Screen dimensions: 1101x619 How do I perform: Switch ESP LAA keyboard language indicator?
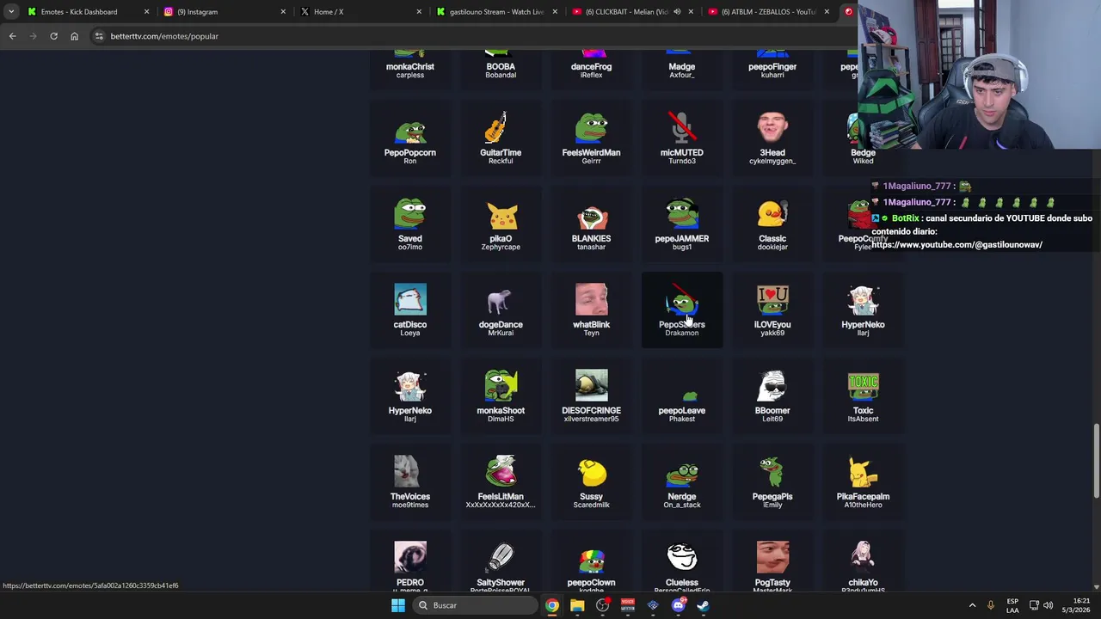point(1012,605)
